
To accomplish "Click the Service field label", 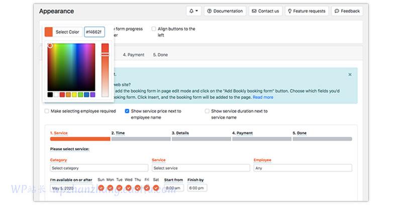I will pos(158,160).
